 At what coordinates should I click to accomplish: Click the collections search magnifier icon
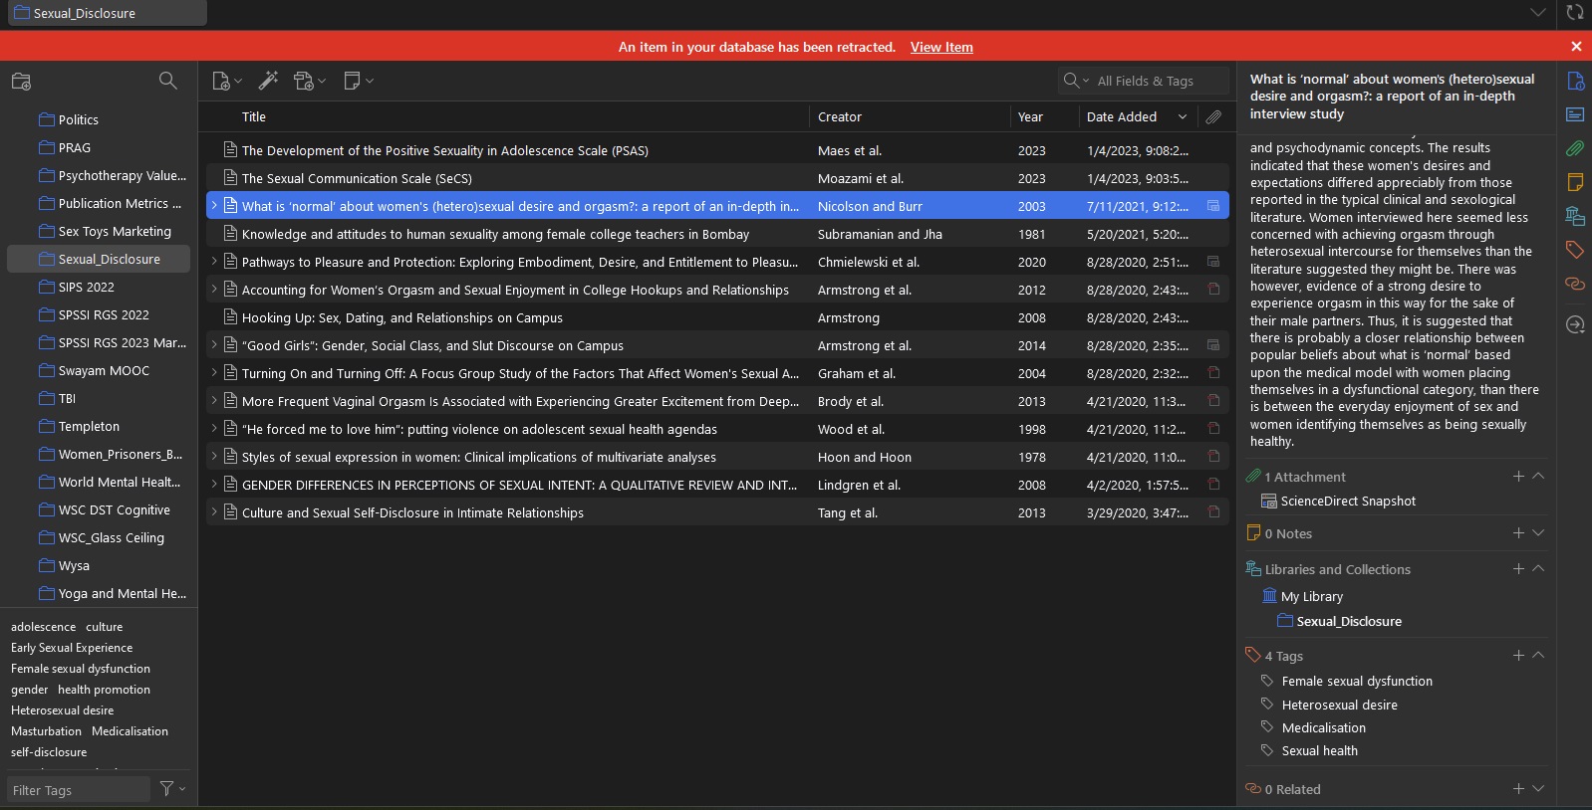pyautogui.click(x=167, y=81)
